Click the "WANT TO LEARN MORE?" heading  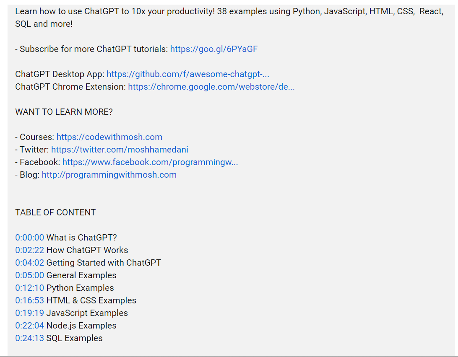tap(64, 112)
